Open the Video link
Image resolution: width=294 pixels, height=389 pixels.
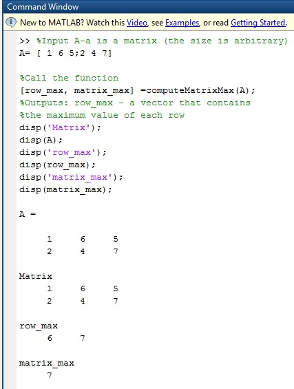click(137, 23)
